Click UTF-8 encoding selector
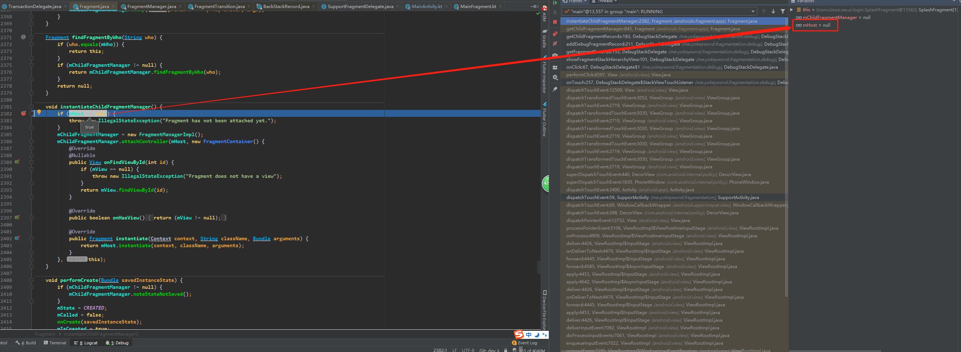Image resolution: width=961 pixels, height=352 pixels. pos(468,350)
